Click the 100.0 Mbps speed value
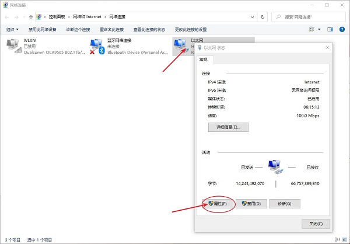 (308, 116)
